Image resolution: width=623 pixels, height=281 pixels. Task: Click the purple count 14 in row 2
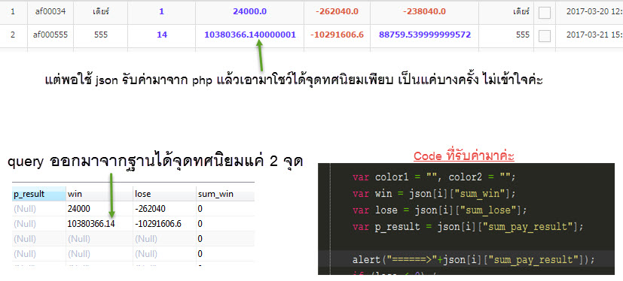pos(162,35)
